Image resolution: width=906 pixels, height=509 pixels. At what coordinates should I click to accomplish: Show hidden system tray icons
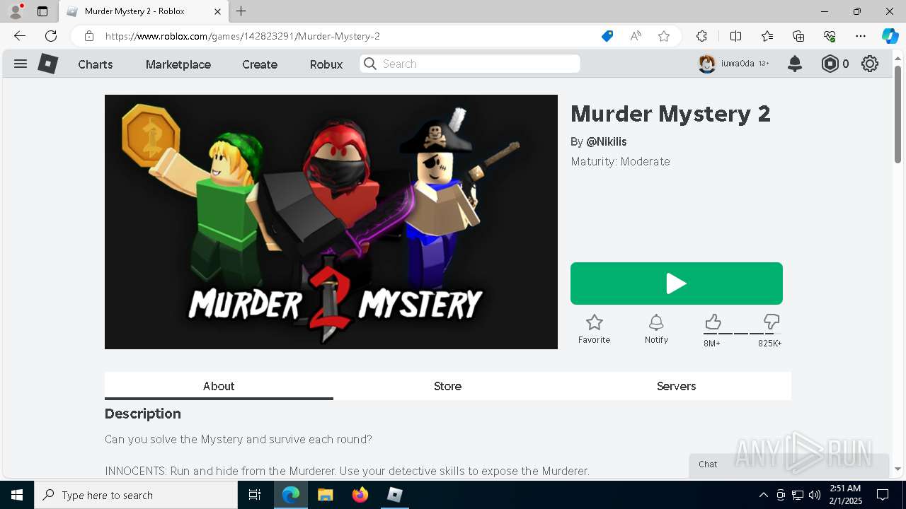[764, 495]
